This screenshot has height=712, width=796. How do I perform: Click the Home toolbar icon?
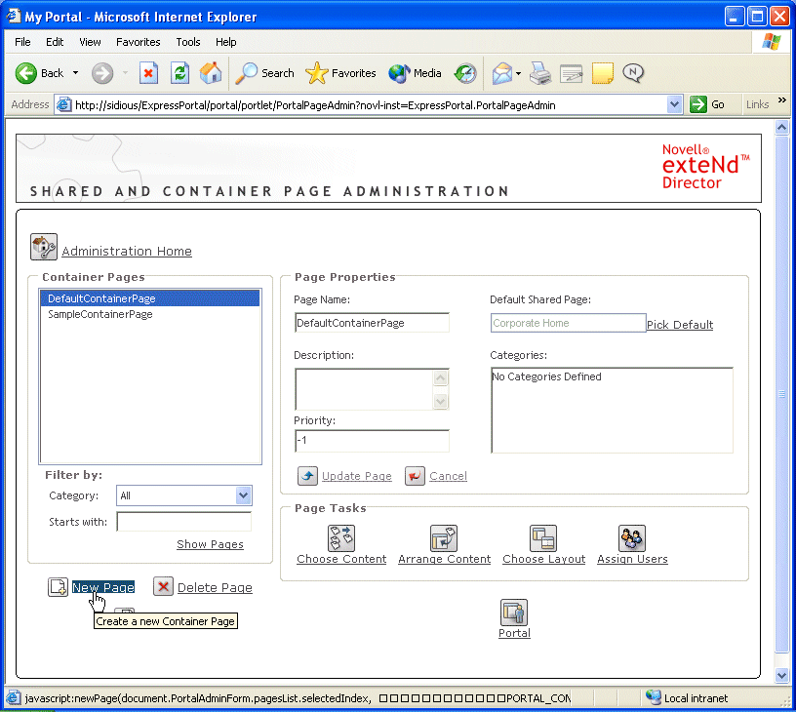(211, 73)
